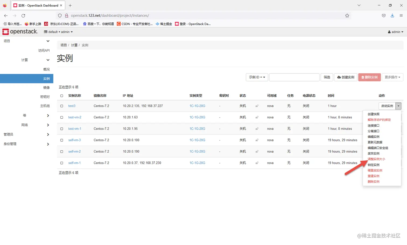Expand the 网络 sidebar section
The width and height of the screenshot is (407, 245).
click(x=36, y=125)
